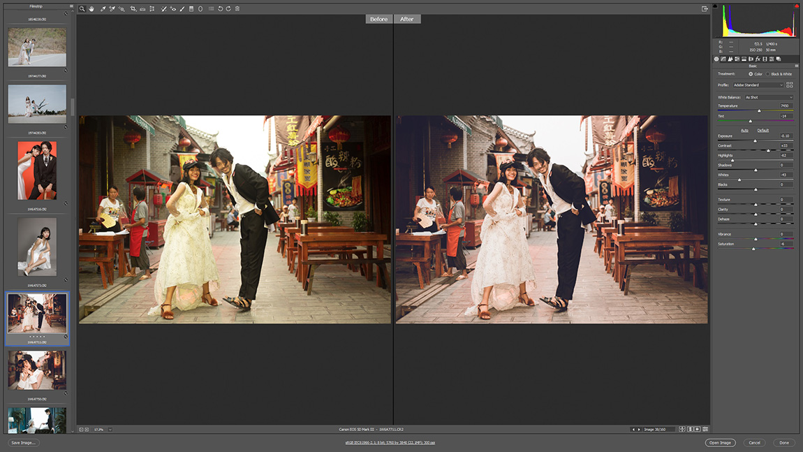Open the preview preferences menu icon
The height and width of the screenshot is (452, 803).
coord(705,430)
